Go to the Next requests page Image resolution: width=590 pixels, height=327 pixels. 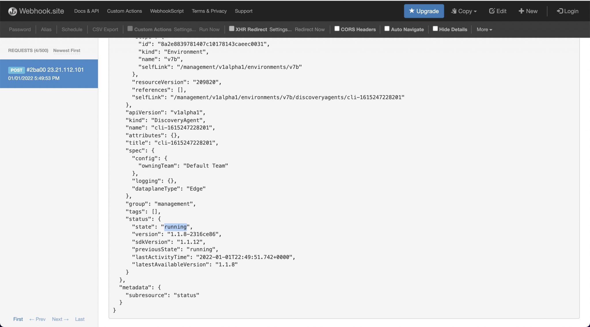[60, 319]
